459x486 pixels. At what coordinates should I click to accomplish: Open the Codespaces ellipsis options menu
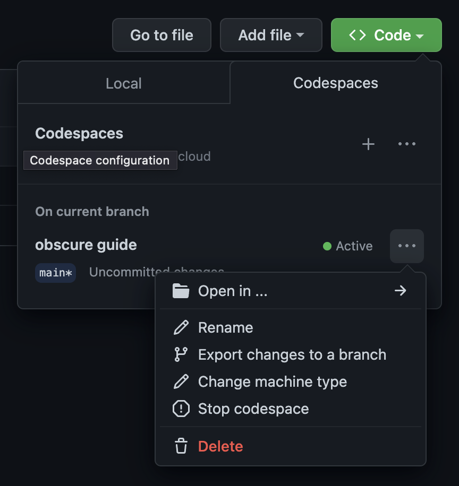406,144
